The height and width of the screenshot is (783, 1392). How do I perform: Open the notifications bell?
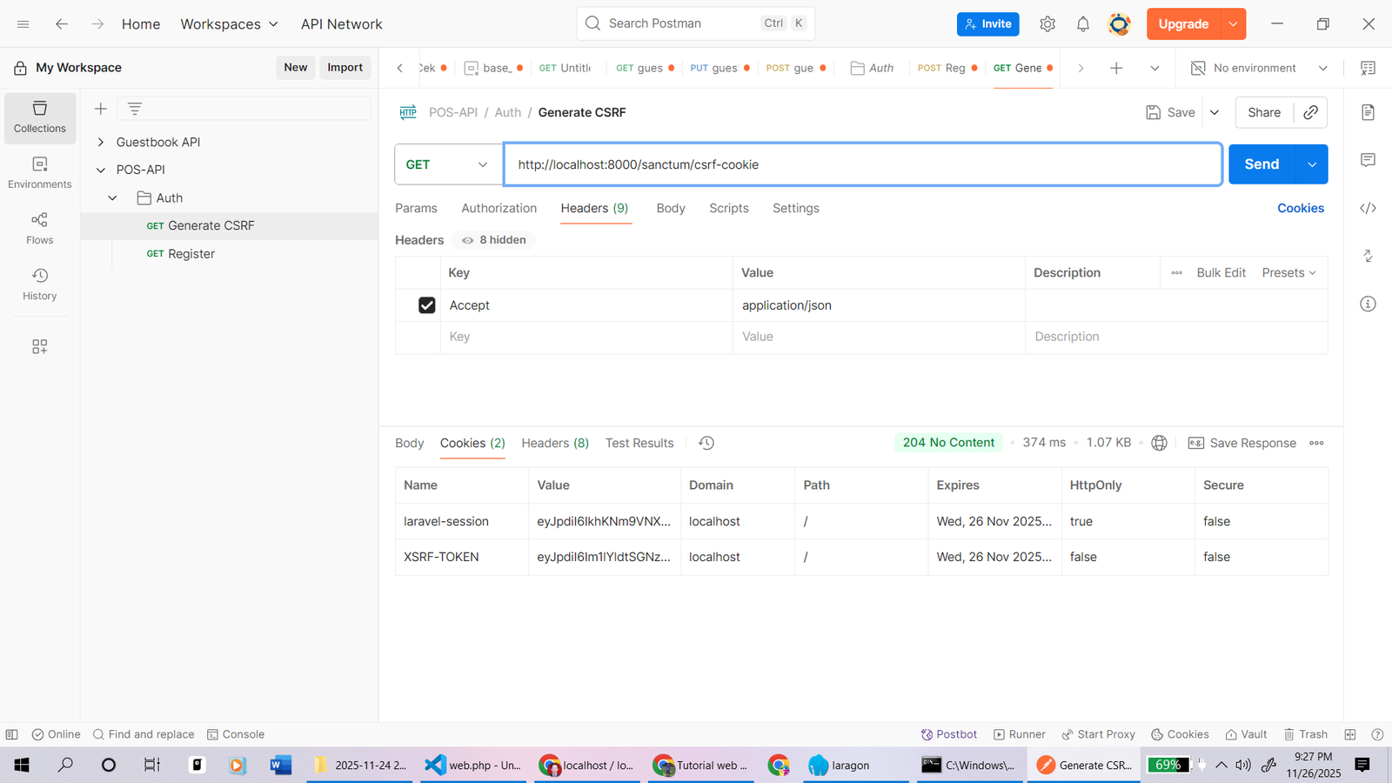pos(1082,24)
